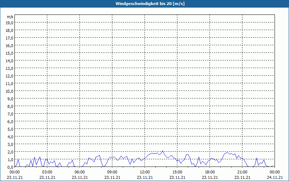Select the 09:00 time axis marker

point(112,172)
